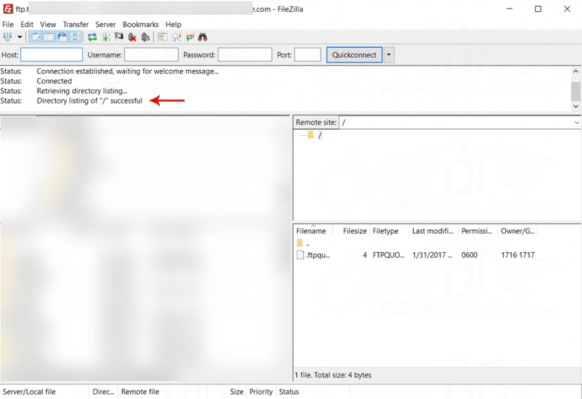
Task: Open the Site Manager icon
Action: tap(8, 37)
